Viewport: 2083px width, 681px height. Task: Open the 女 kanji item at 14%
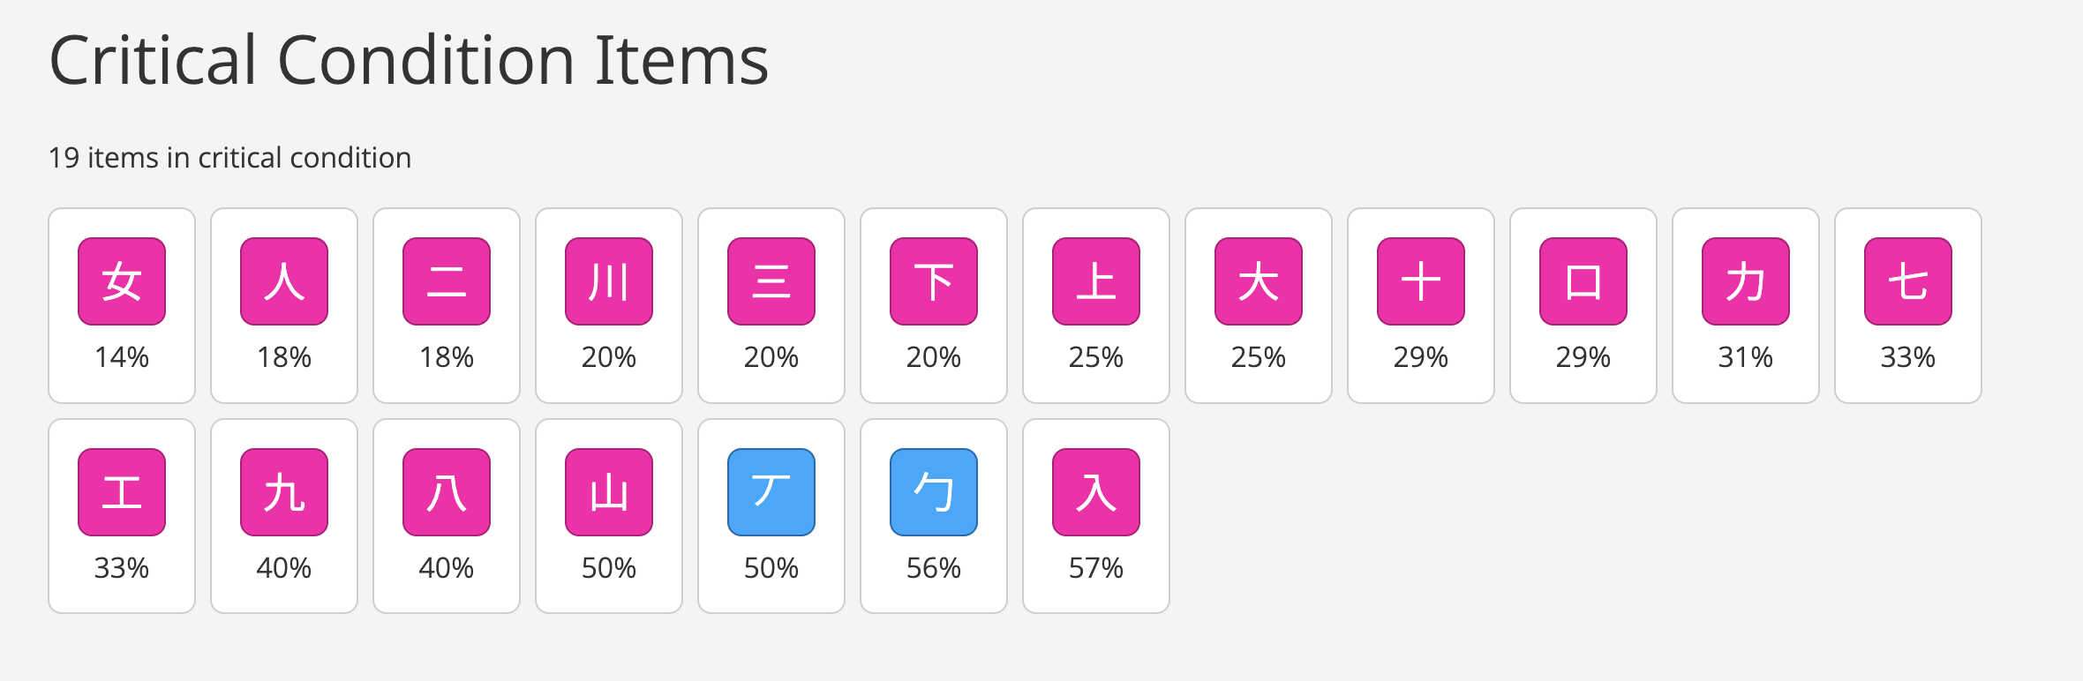pos(122,281)
